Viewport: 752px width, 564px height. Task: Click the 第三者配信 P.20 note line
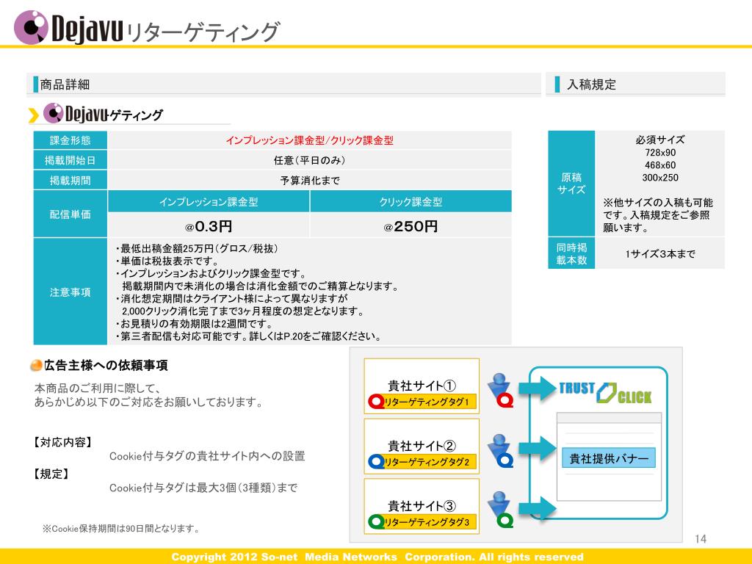tap(248, 336)
